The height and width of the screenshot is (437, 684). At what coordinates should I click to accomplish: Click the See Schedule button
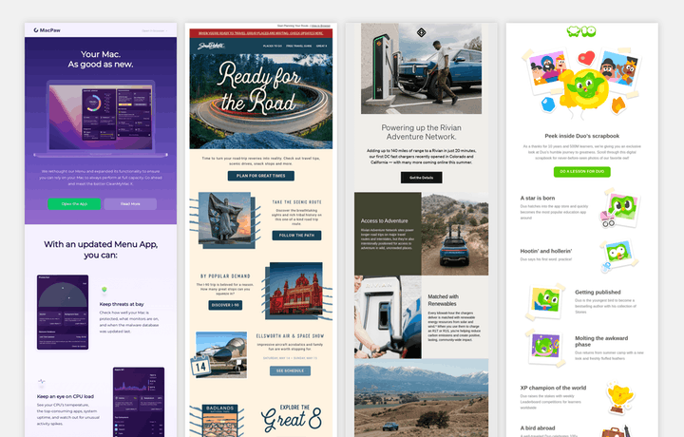(x=290, y=370)
